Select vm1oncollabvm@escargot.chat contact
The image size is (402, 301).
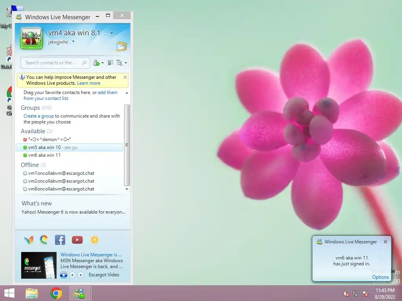click(x=61, y=173)
